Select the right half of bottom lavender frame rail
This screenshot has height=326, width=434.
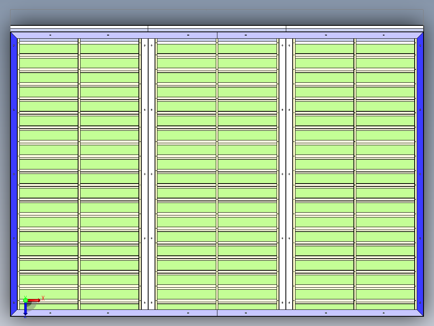point(320,313)
